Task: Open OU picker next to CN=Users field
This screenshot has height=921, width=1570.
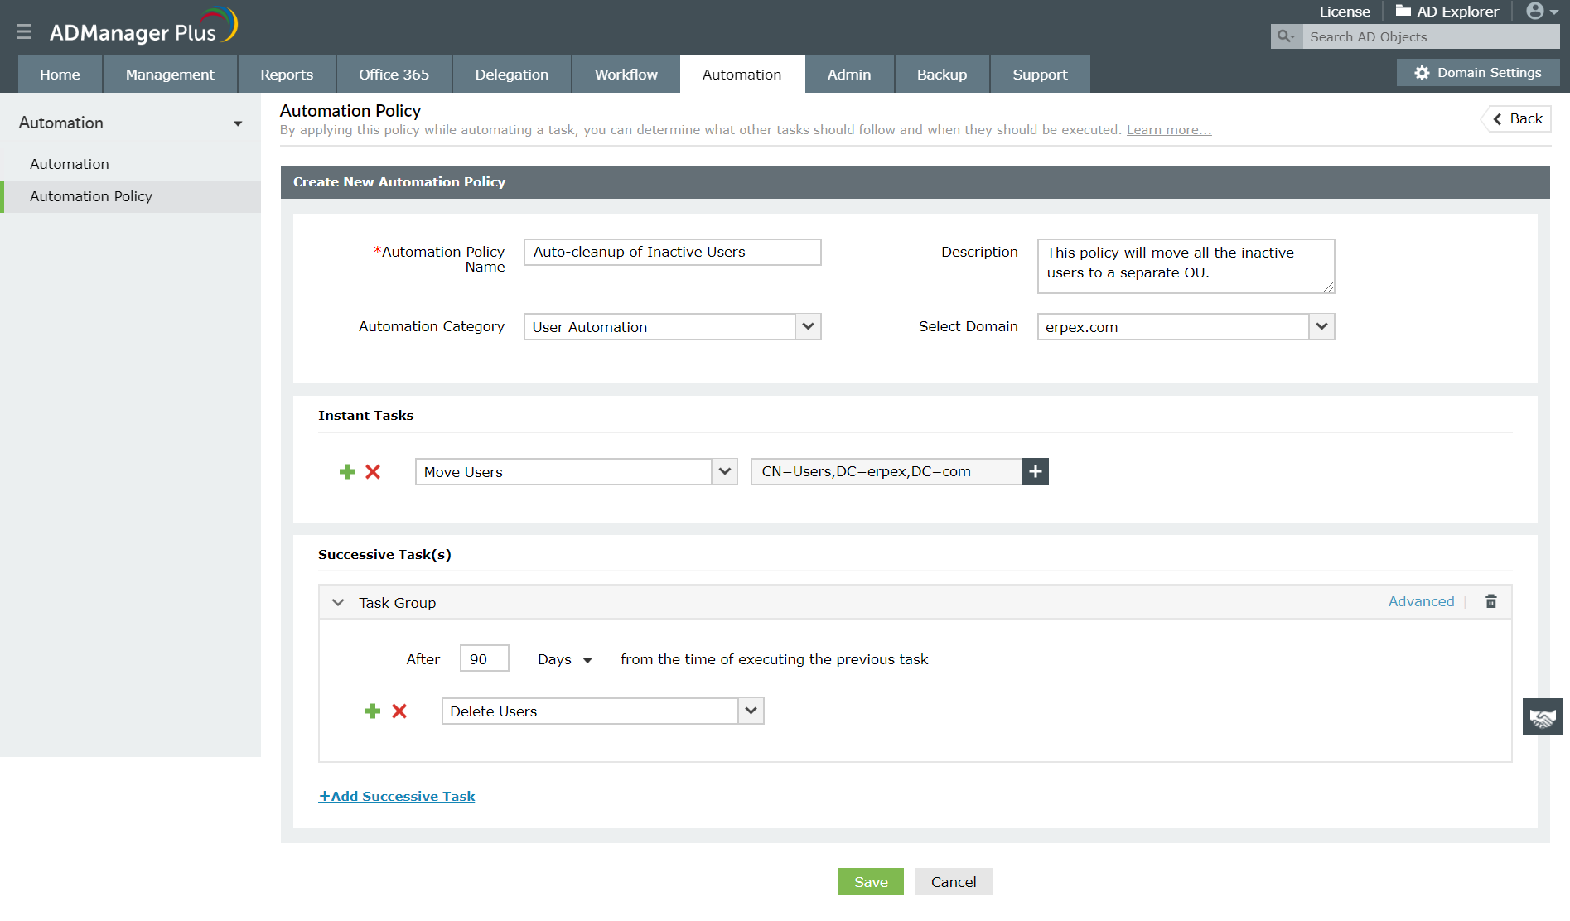Action: [1035, 472]
